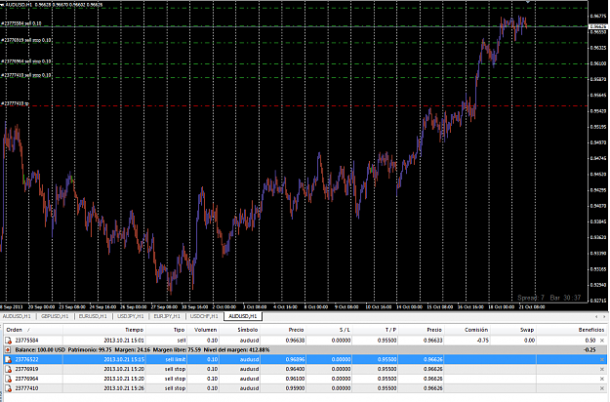610x402 pixels.
Task: Click the order icon for order 23776919
Action: (x=8, y=369)
